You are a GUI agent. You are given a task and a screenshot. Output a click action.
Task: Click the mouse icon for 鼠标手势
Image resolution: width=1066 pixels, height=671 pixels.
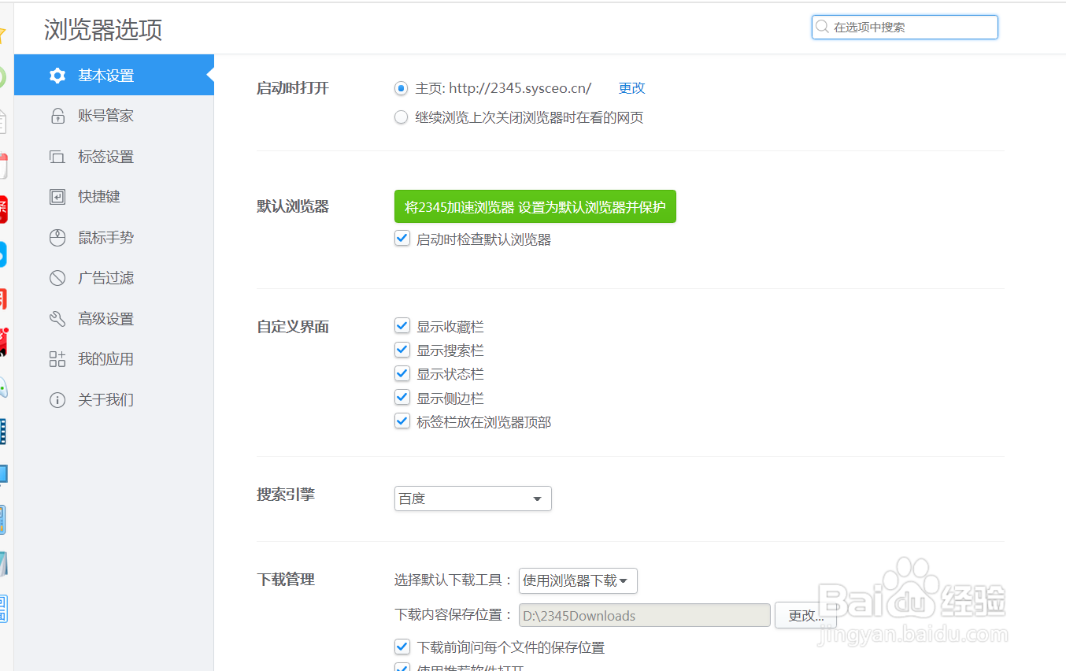click(57, 238)
